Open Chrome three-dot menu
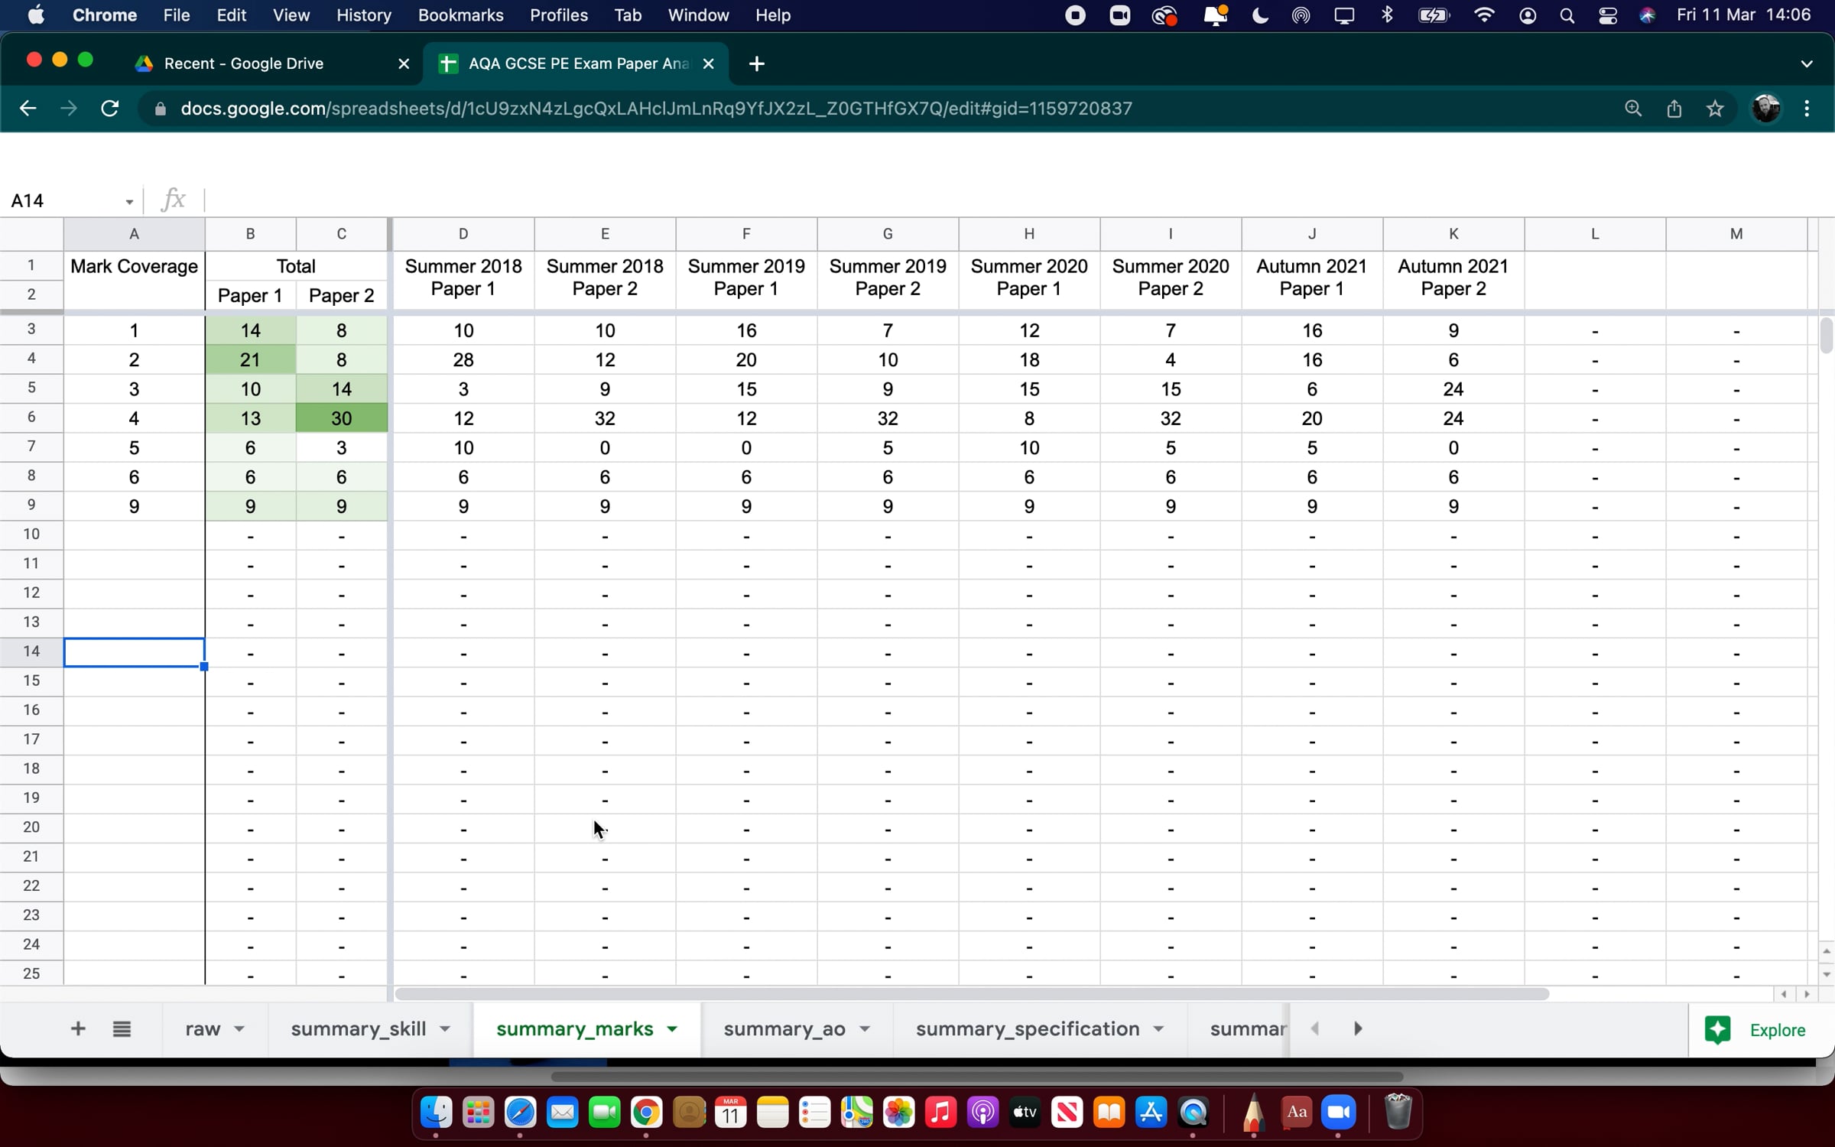1835x1147 pixels. [1807, 109]
